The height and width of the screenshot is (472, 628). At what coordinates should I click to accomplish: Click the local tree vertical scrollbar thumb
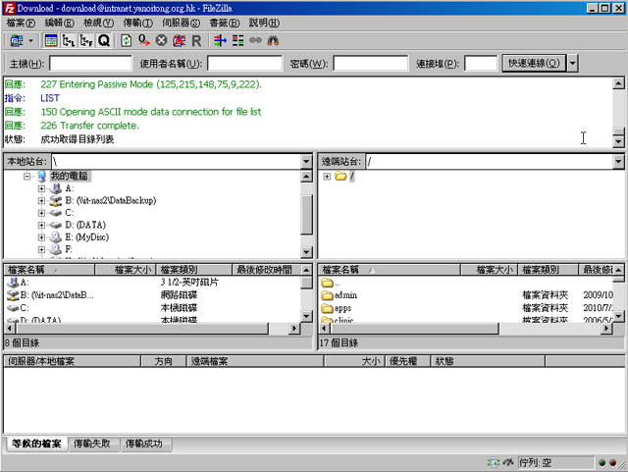(306, 215)
